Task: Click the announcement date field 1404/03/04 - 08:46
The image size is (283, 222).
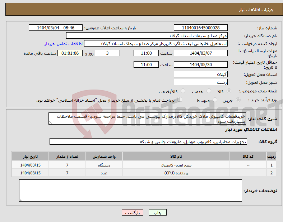Action: 56,28
